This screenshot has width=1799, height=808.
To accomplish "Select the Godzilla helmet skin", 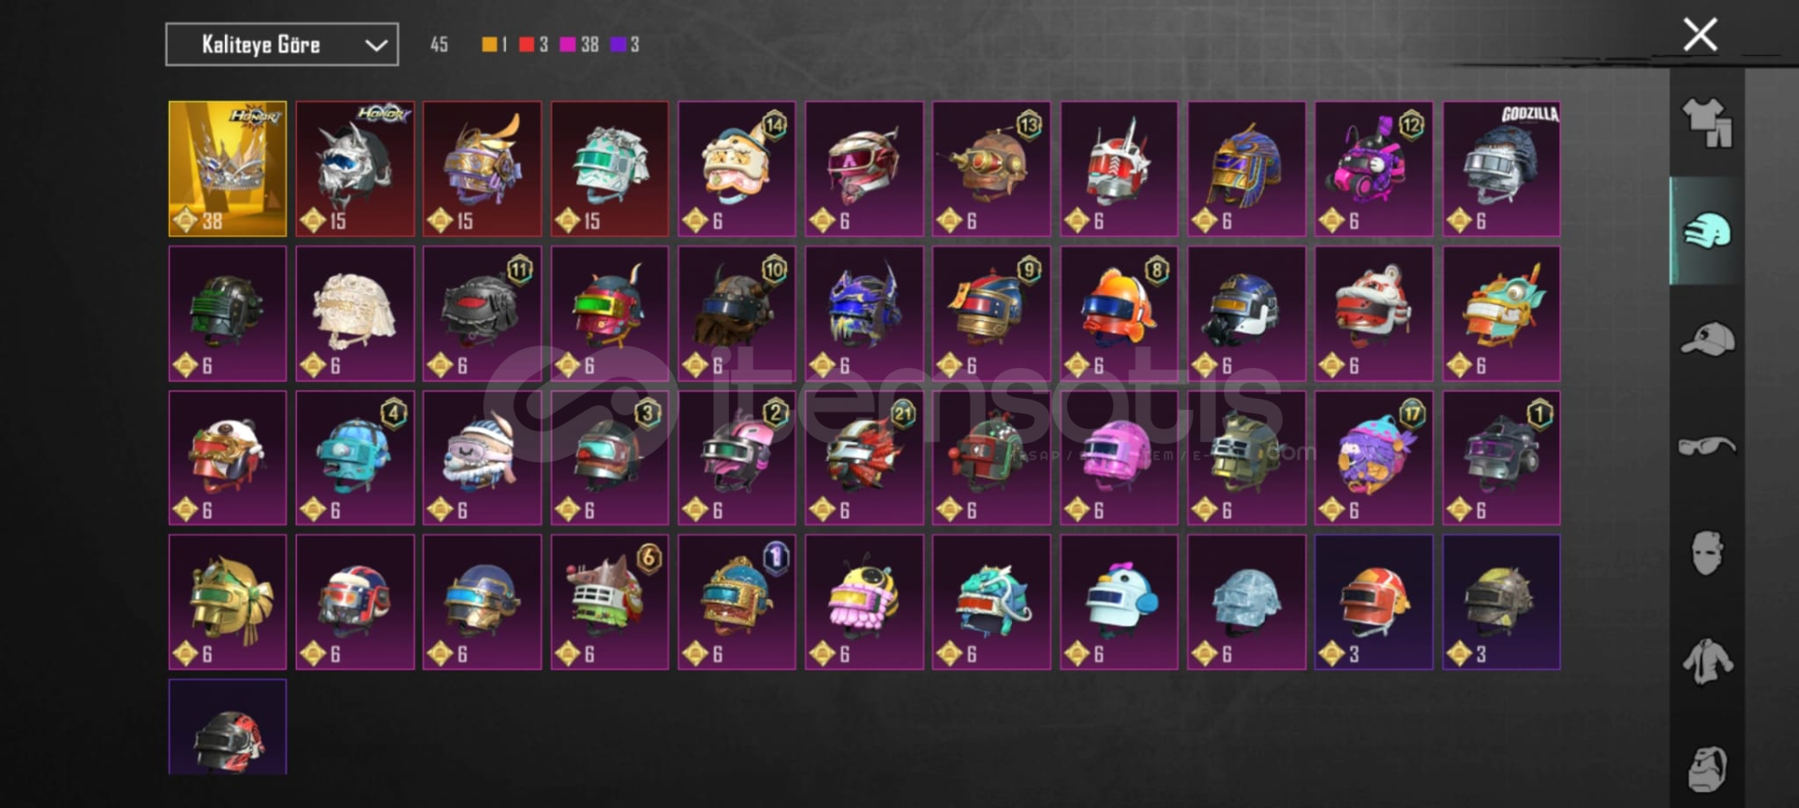I will pos(1502,169).
